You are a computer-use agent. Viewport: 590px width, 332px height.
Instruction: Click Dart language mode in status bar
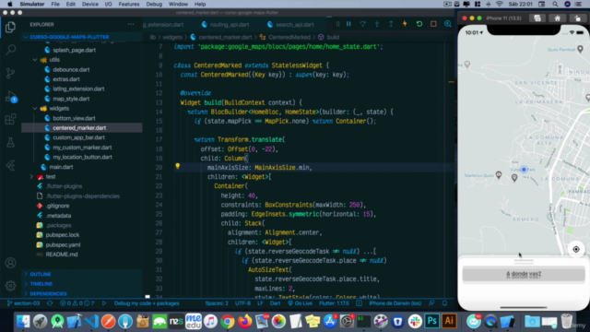point(275,303)
